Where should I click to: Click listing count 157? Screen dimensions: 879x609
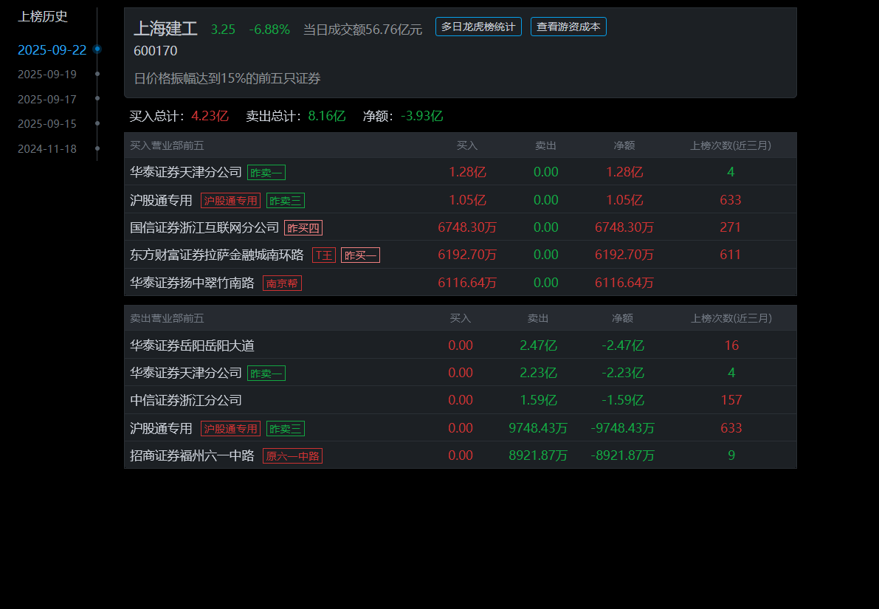click(731, 400)
